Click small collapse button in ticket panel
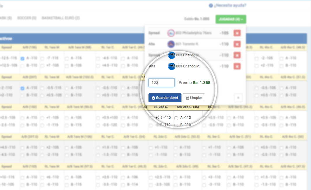The image size is (311, 190). (x=238, y=98)
